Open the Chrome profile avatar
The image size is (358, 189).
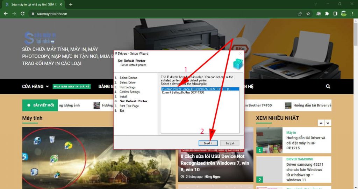(344, 14)
